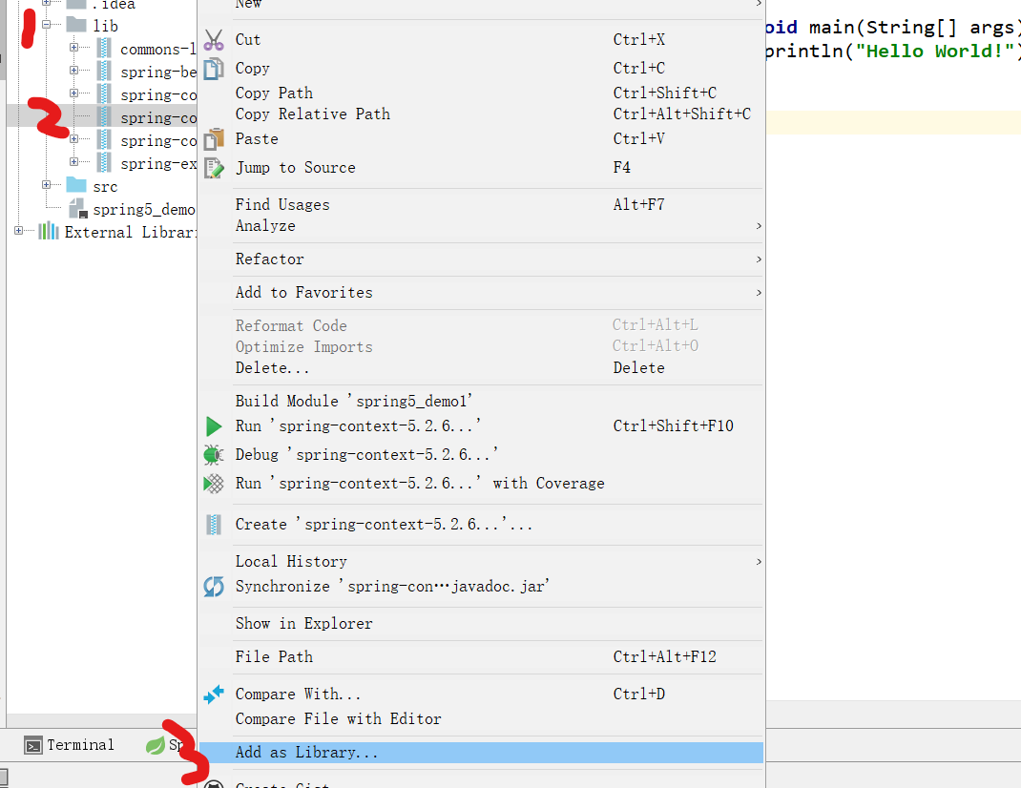The image size is (1021, 788).
Task: Click the Jump to Source pencil icon
Action: tap(214, 168)
